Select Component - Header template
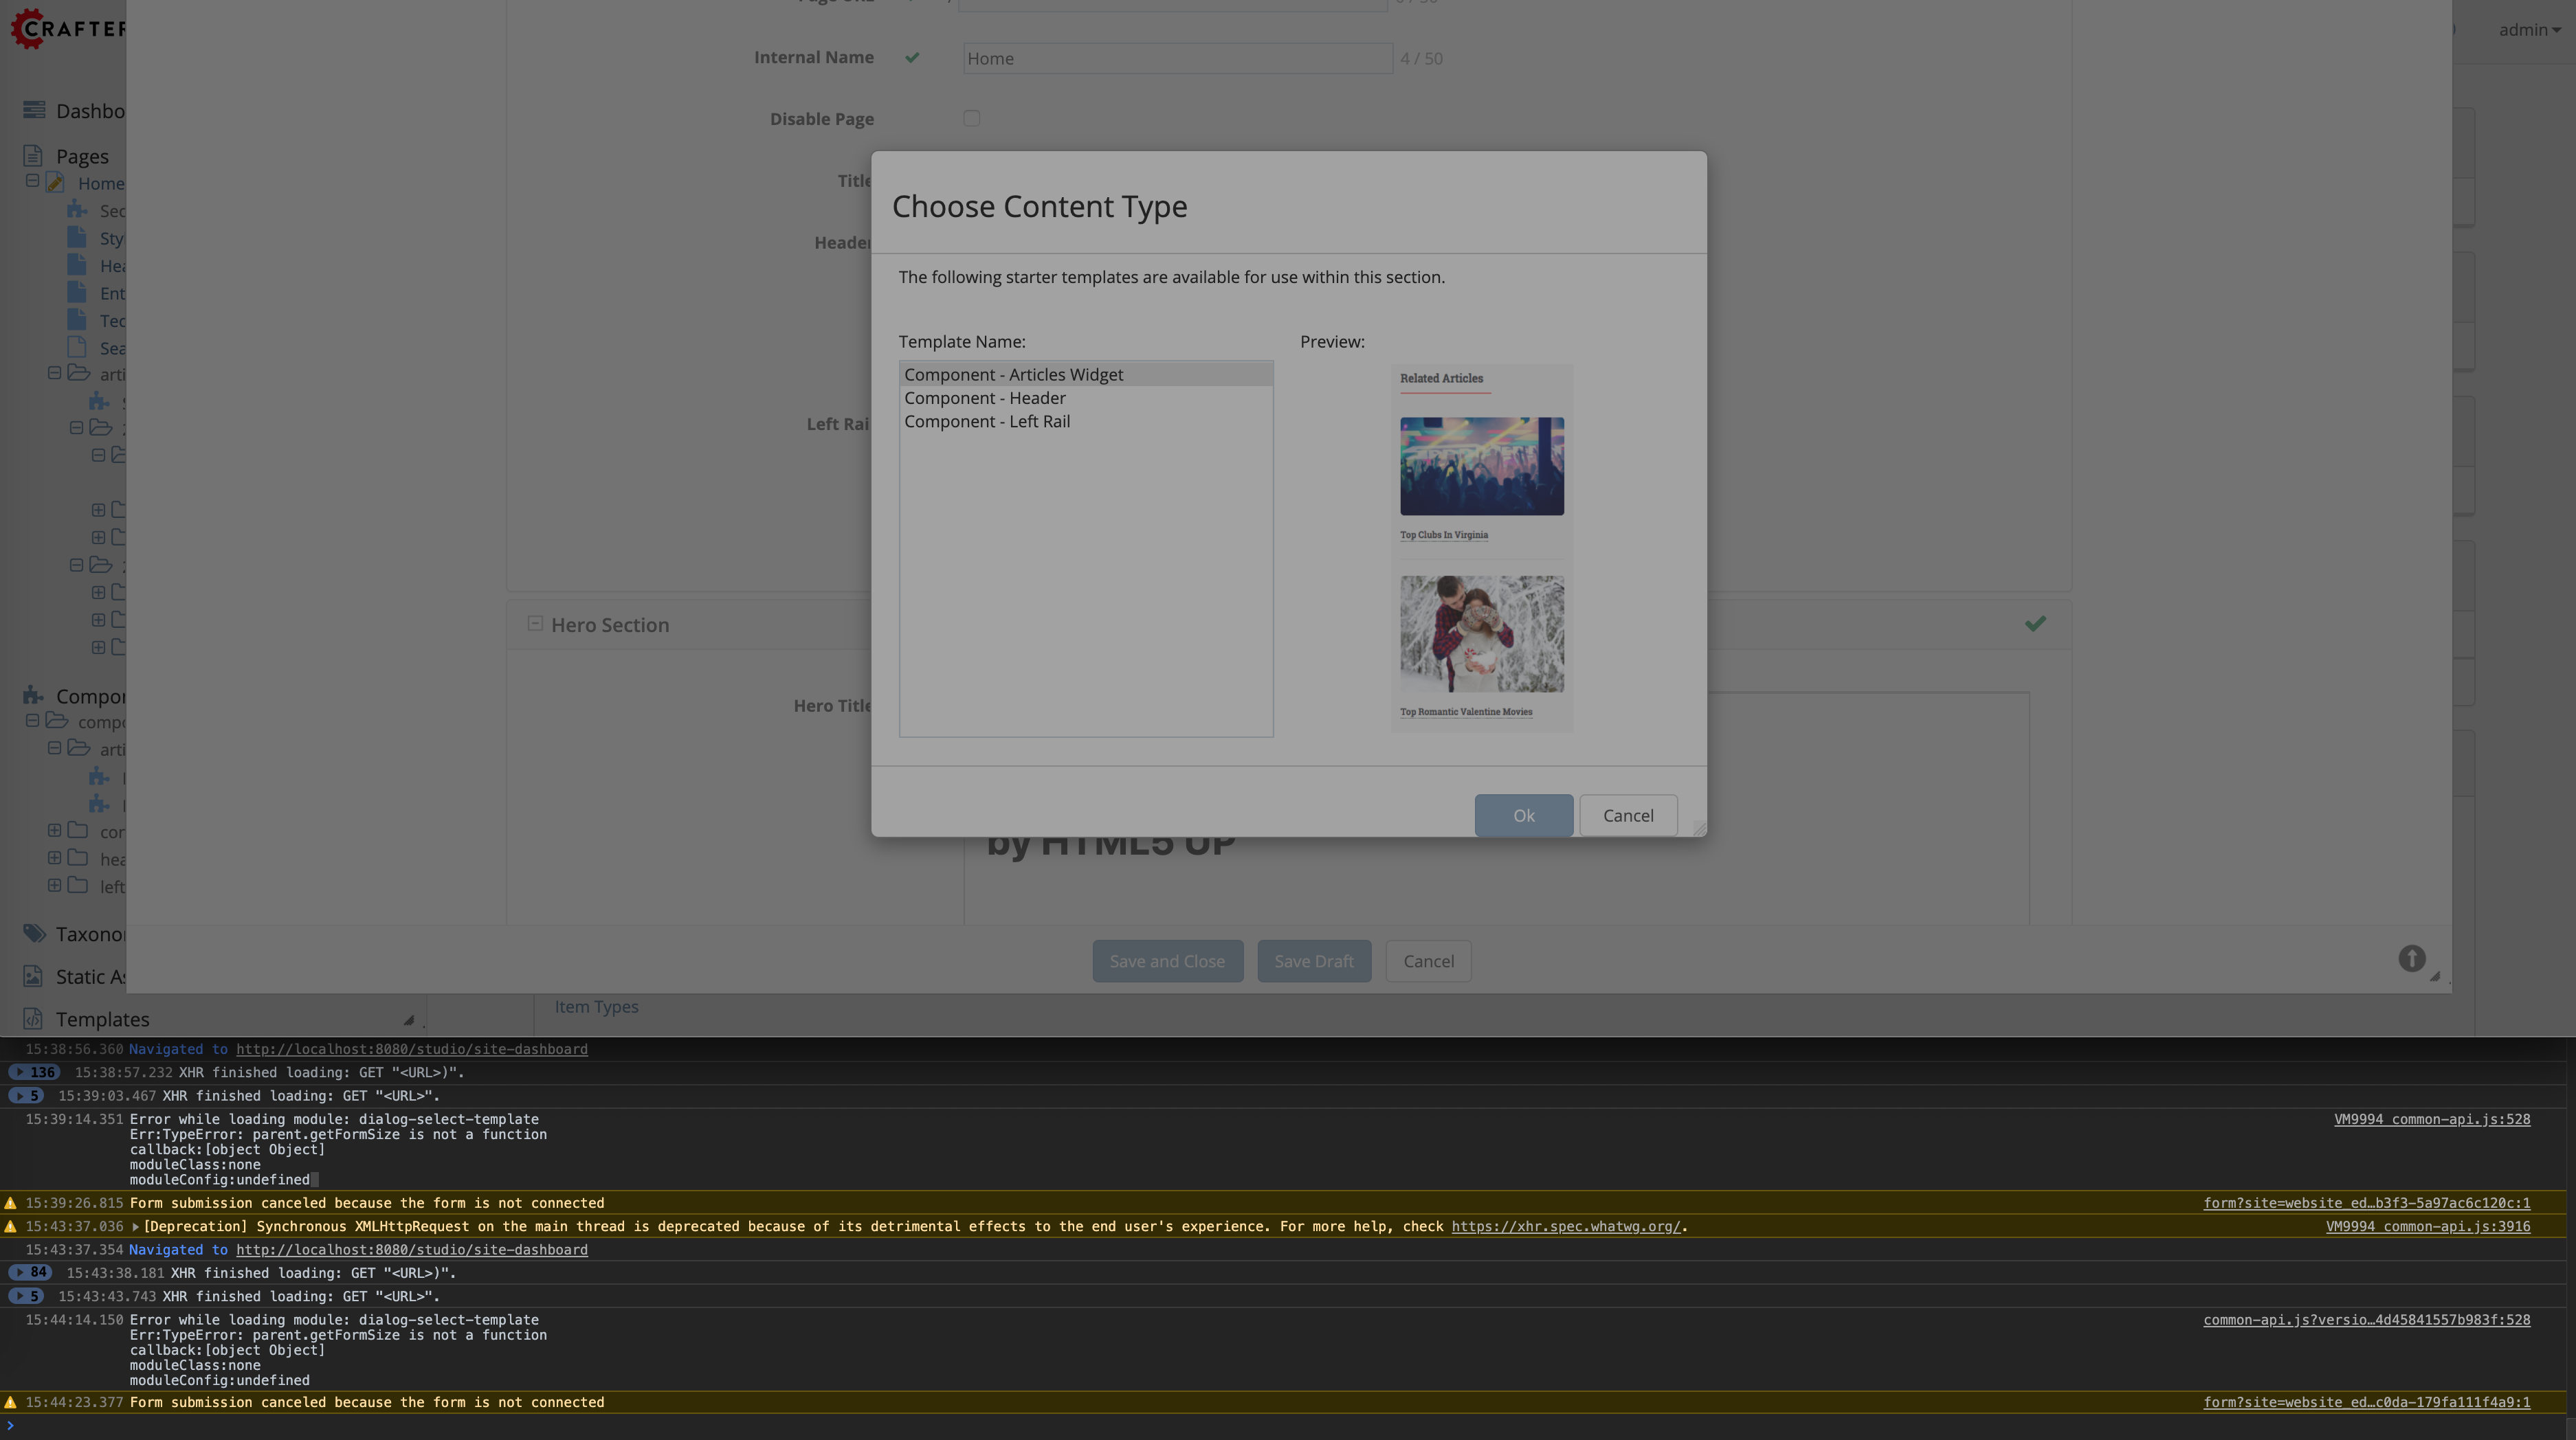The width and height of the screenshot is (2576, 1440). (x=1085, y=398)
